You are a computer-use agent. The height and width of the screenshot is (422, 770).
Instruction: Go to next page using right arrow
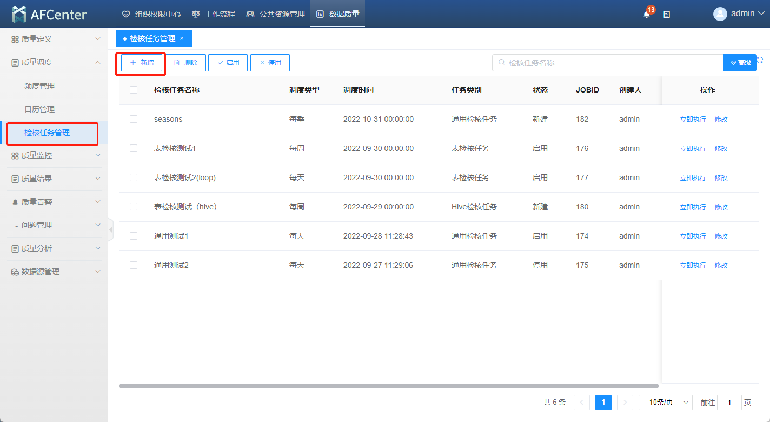point(625,403)
